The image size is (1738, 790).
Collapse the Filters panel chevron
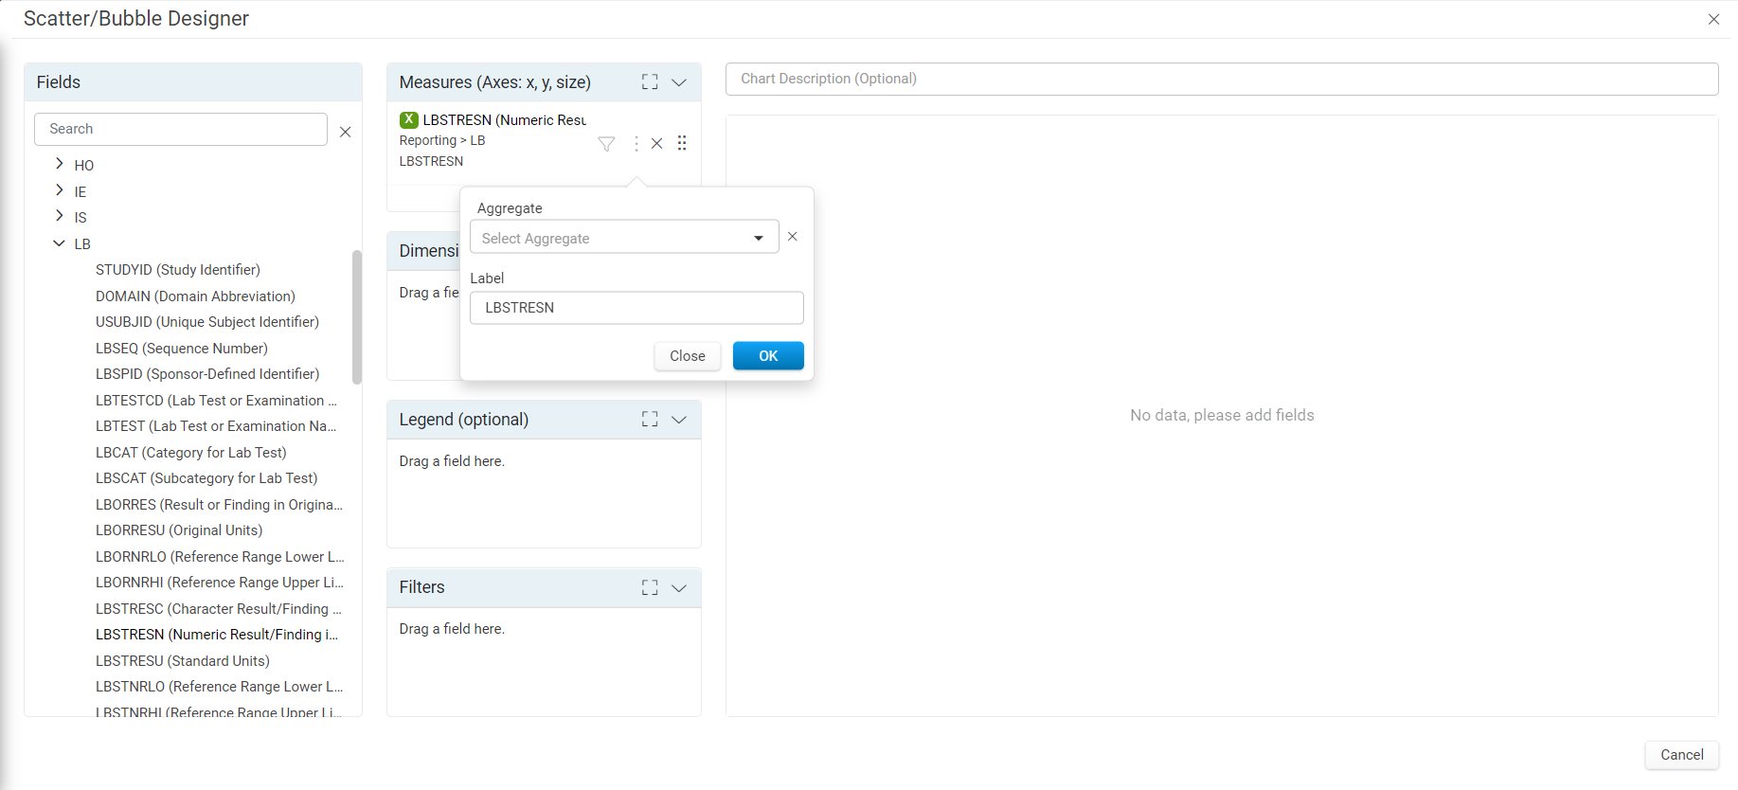click(679, 587)
